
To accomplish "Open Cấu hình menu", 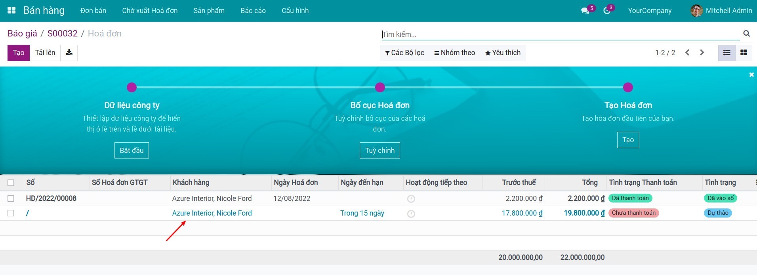I will [x=295, y=11].
